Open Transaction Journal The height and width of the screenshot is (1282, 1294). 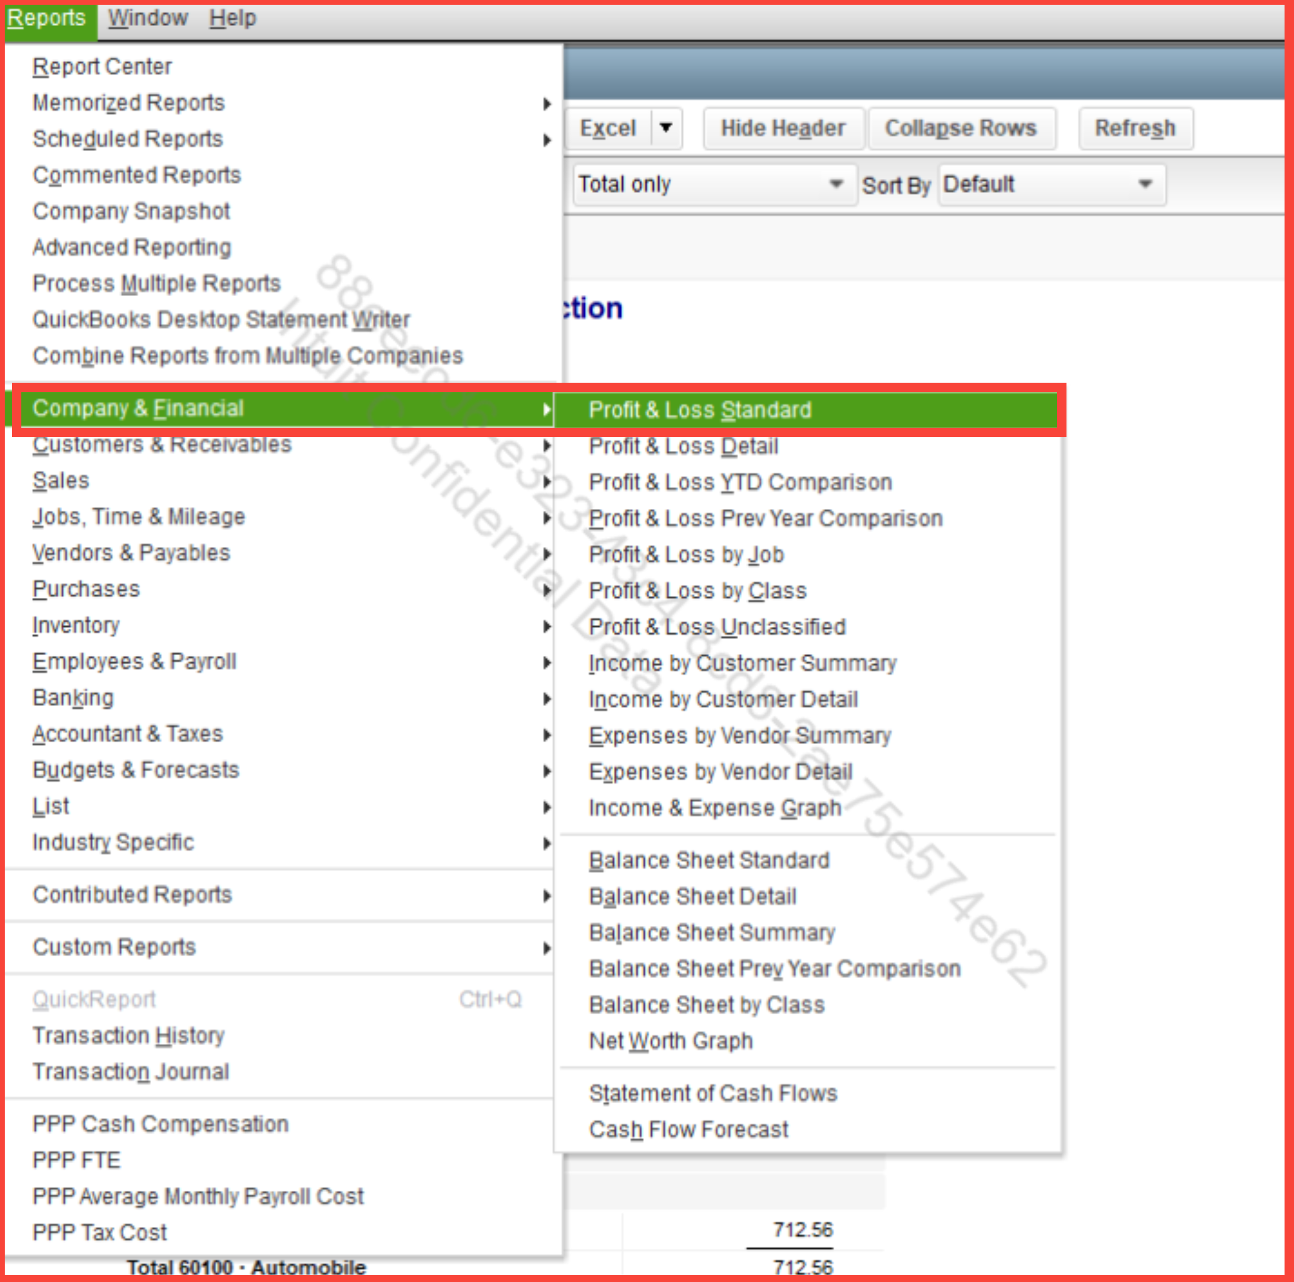pyautogui.click(x=132, y=1072)
